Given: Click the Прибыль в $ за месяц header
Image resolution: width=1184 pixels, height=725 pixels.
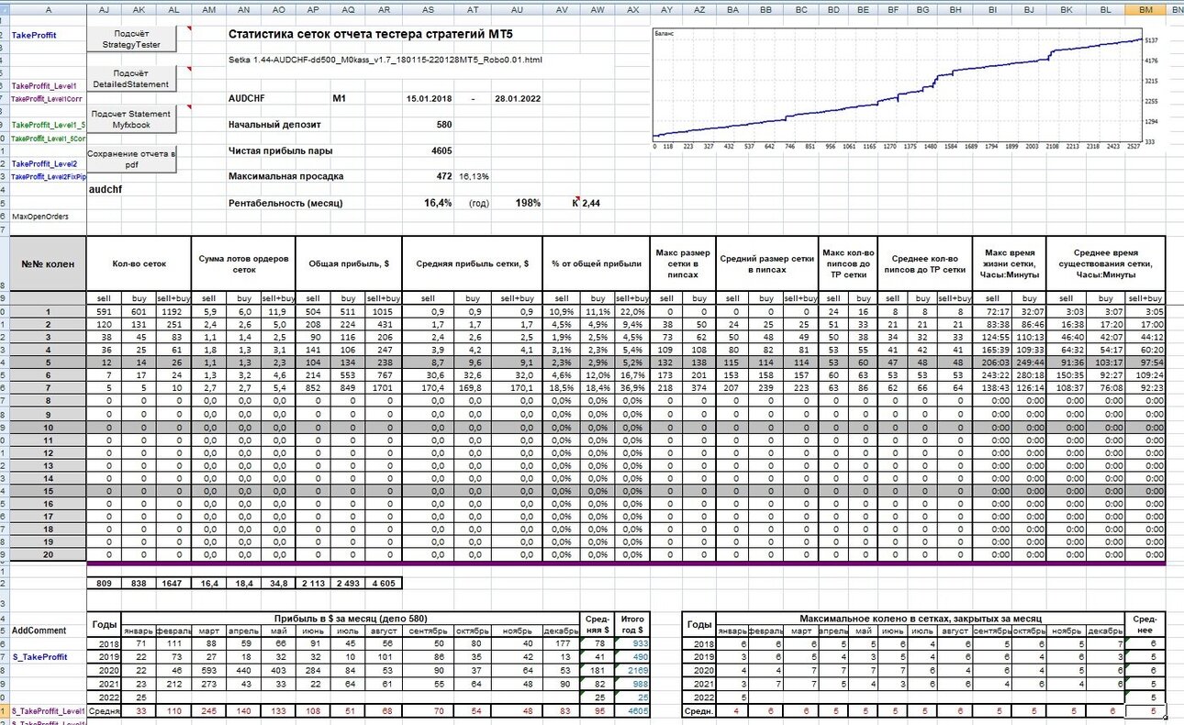Looking at the screenshot, I should 352,619.
